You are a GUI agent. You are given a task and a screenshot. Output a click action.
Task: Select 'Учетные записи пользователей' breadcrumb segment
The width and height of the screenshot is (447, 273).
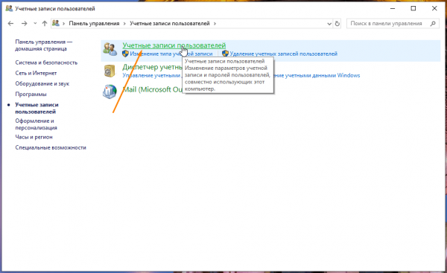click(x=170, y=24)
